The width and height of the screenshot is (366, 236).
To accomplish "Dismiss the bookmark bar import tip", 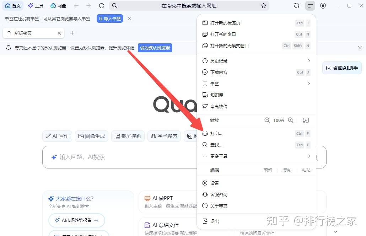I will point(129,18).
